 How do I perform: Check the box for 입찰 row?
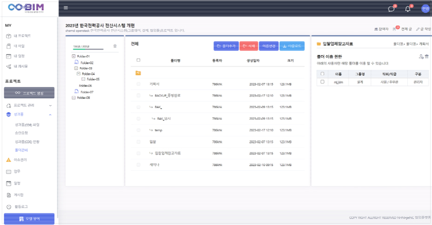point(138,142)
